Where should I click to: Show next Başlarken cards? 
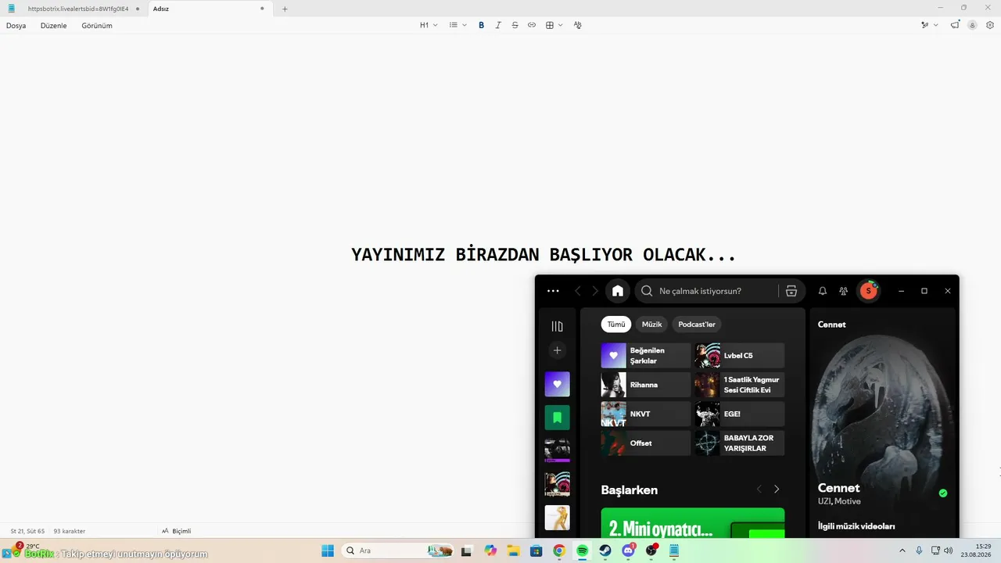pos(777,489)
